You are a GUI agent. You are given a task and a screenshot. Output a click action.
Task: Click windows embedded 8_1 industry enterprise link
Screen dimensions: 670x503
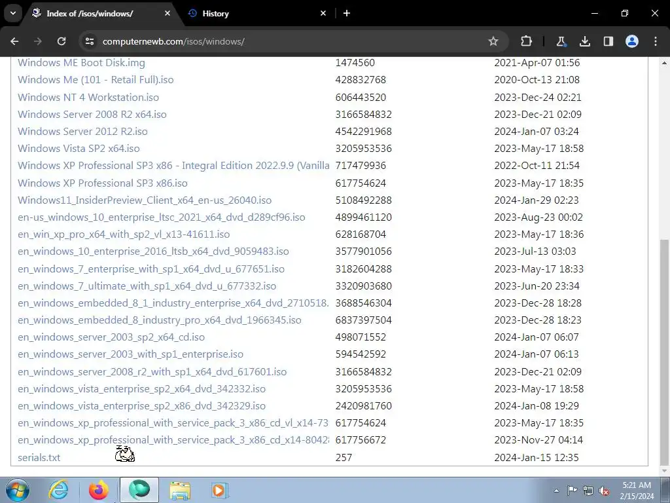[x=173, y=304]
